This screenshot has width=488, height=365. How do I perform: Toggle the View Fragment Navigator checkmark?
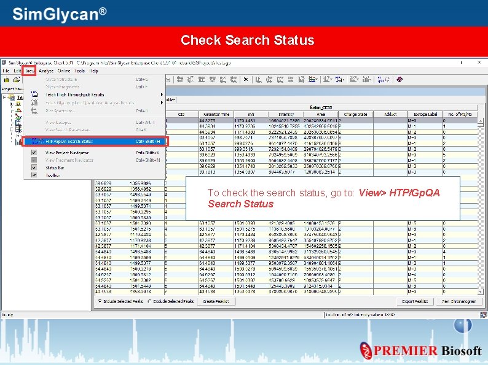pos(34,160)
